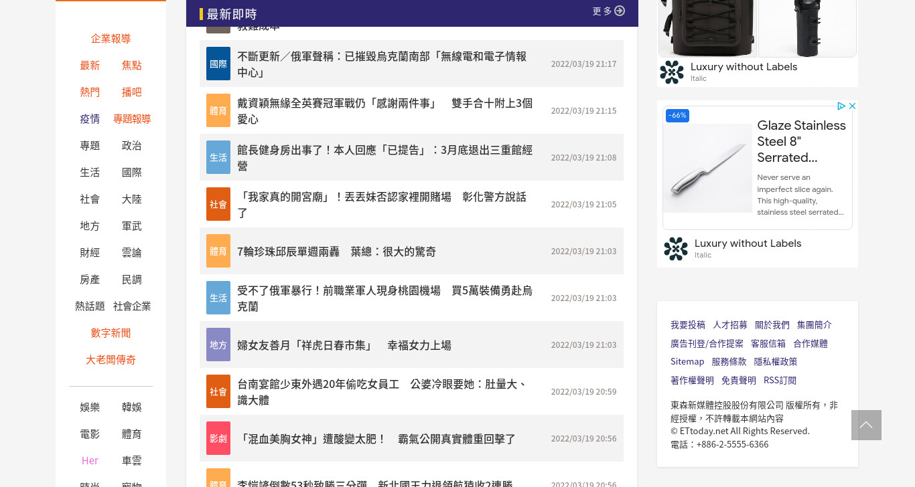This screenshot has width=915, height=487.
Task: Go to 房產 category in sidebar
Action: 90,280
